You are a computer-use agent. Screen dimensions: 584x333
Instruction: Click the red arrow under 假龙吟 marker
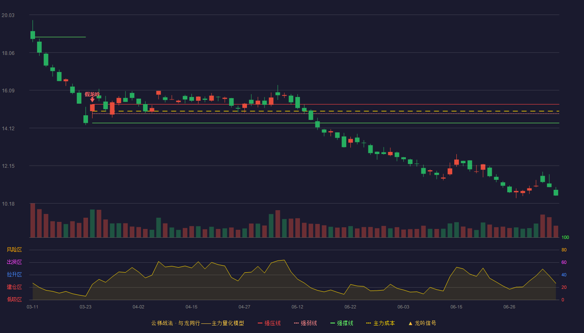pyautogui.click(x=92, y=100)
